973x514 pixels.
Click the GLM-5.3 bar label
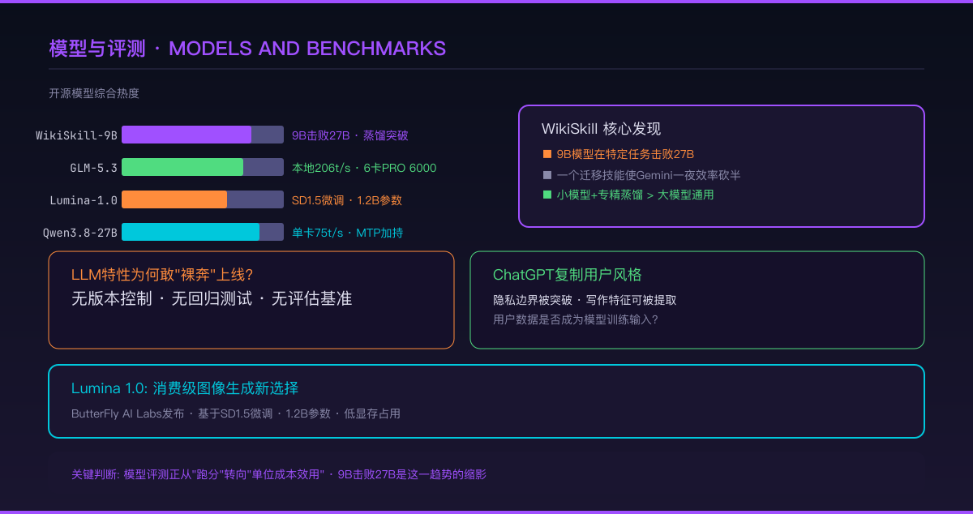94,168
